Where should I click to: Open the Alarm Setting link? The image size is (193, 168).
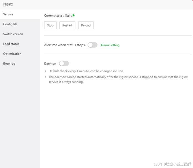tap(110, 45)
